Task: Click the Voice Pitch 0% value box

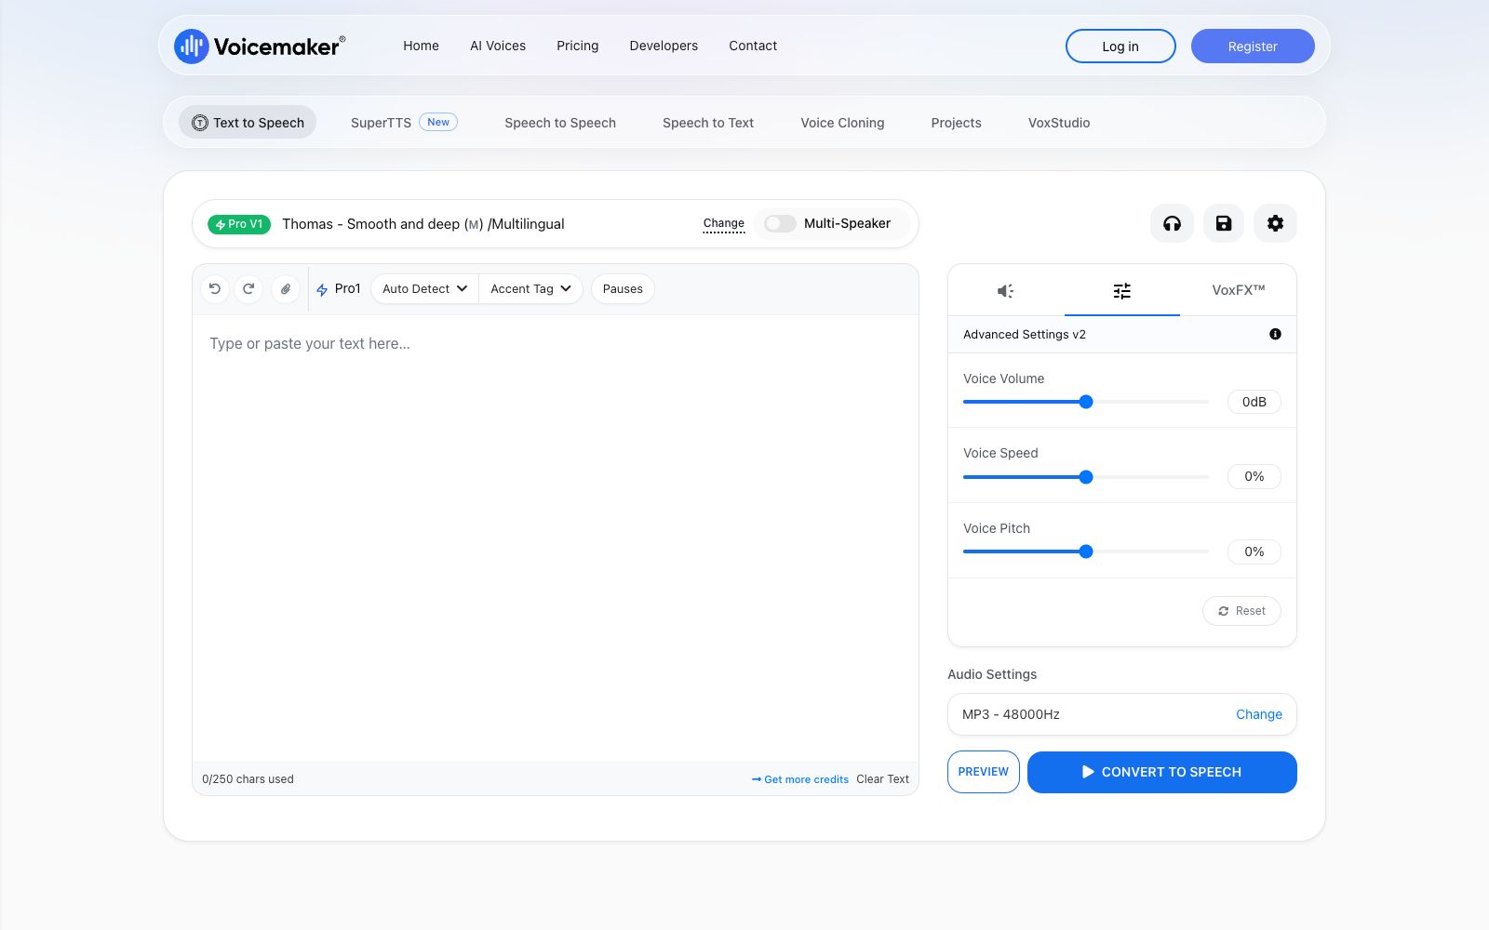Action: coord(1254,551)
